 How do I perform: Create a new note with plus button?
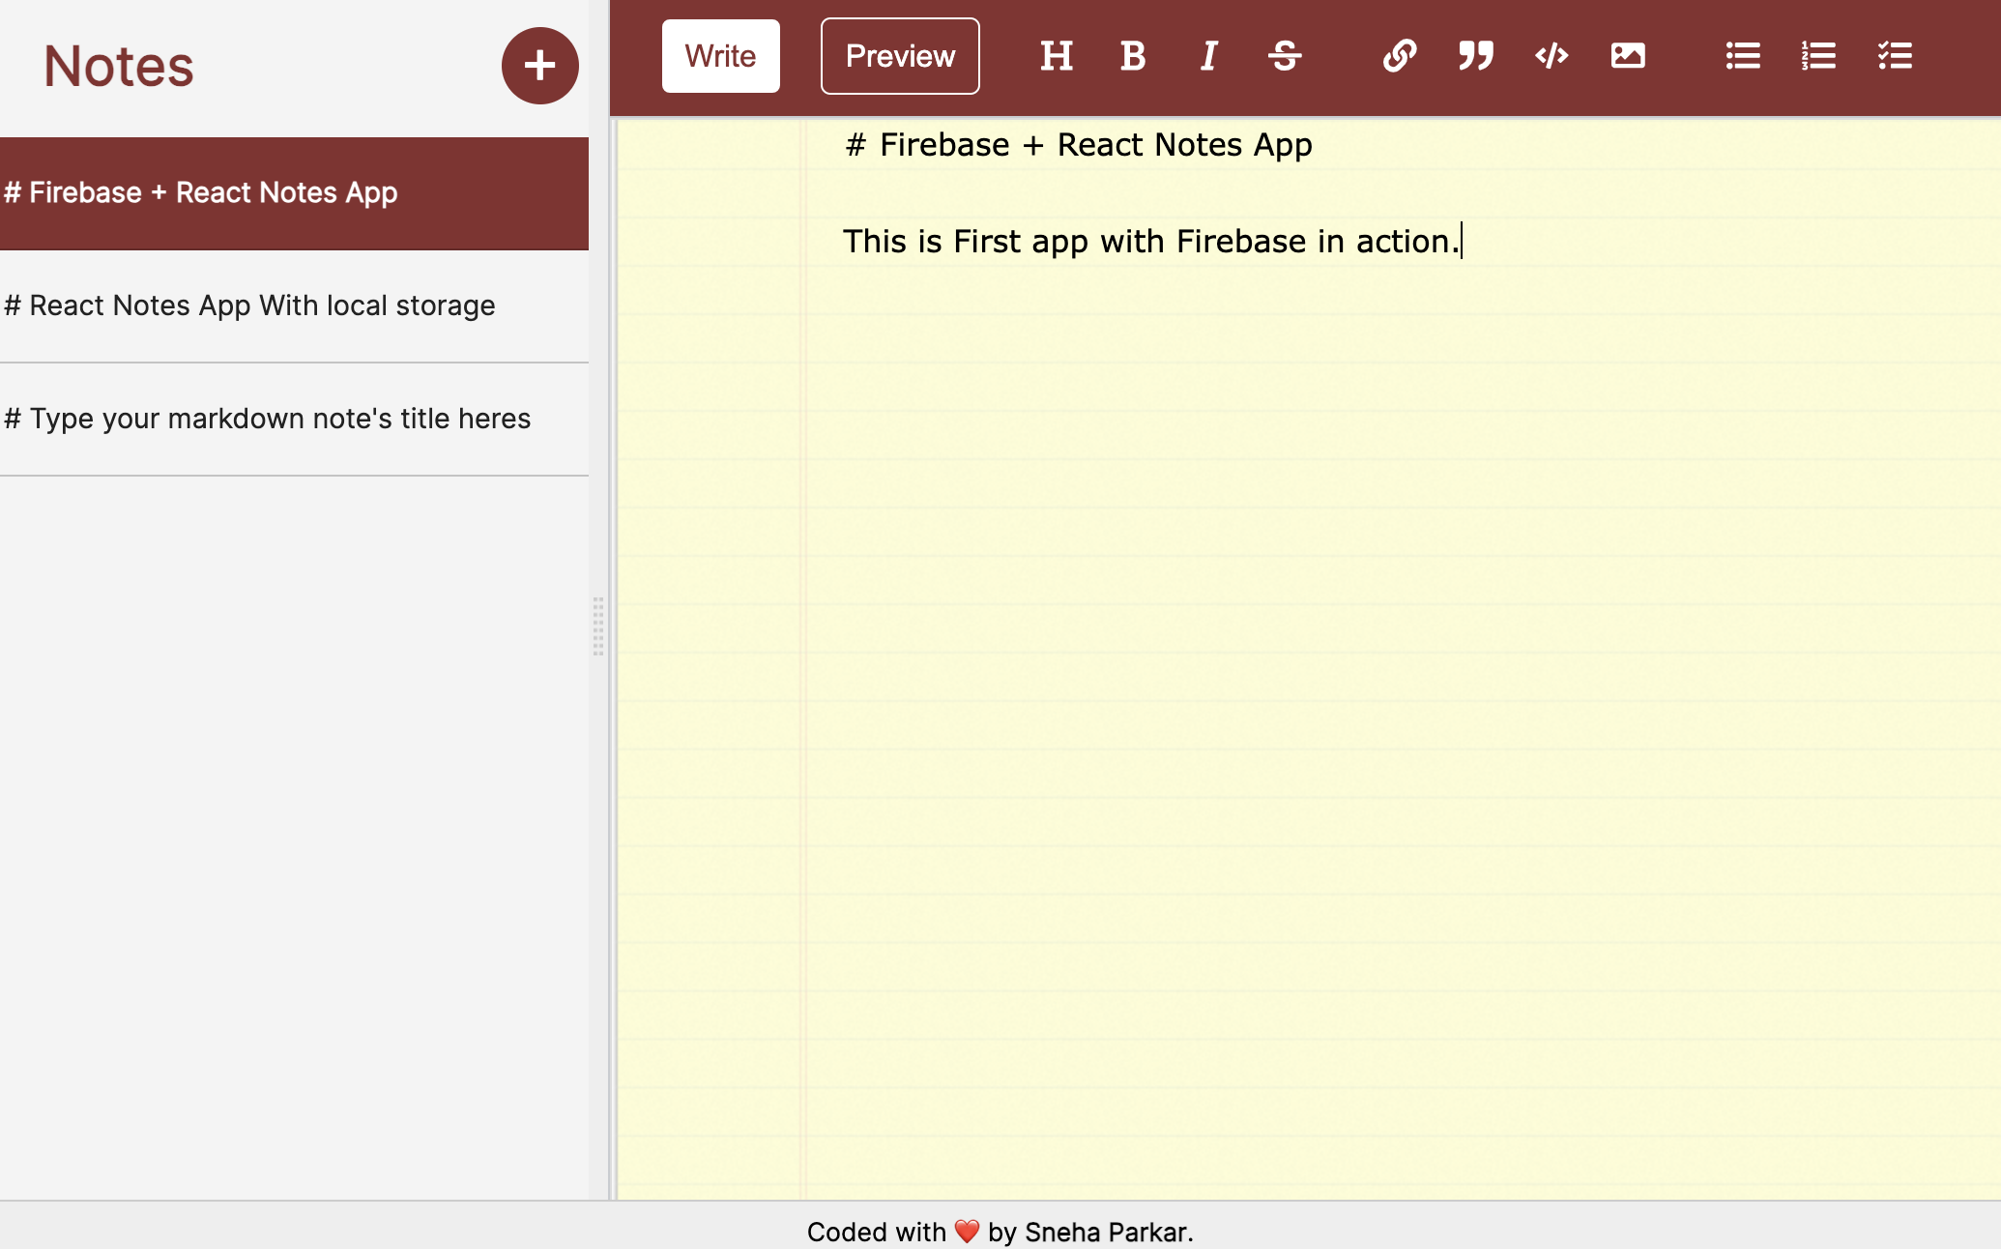click(x=539, y=66)
